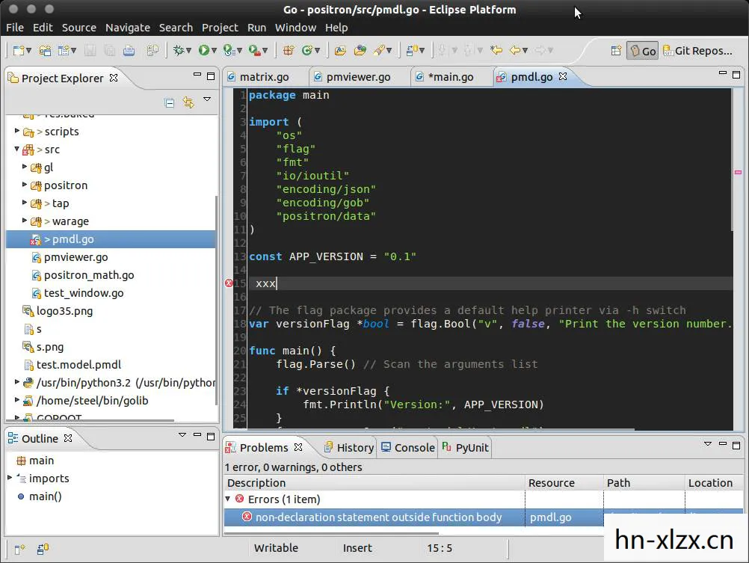Click the New file wizard toolbar icon
749x563 pixels.
[18, 50]
